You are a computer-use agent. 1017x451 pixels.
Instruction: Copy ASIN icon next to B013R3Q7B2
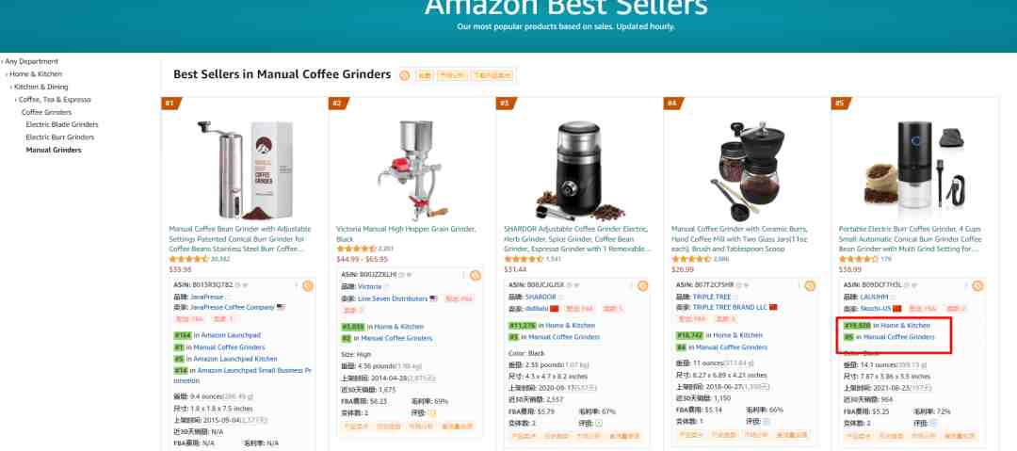tap(237, 285)
